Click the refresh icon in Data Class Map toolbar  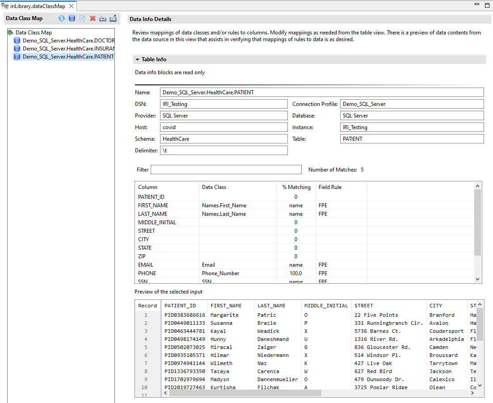62,18
